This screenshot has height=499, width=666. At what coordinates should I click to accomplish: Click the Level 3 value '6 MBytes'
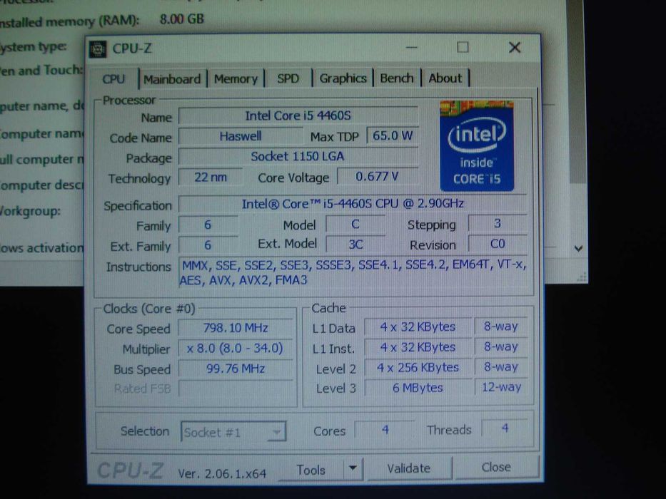[418, 388]
